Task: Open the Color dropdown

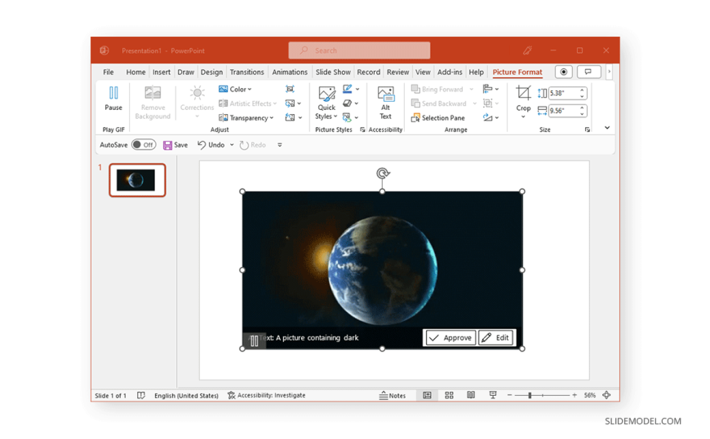Action: click(235, 89)
